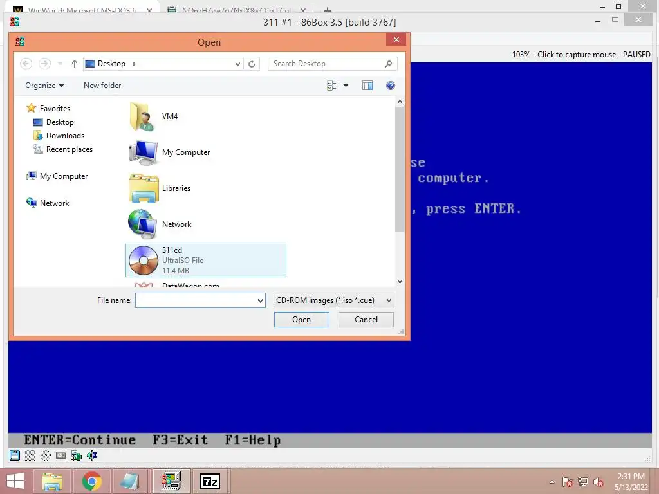Switch to 86Box in the taskbar

pos(172,481)
